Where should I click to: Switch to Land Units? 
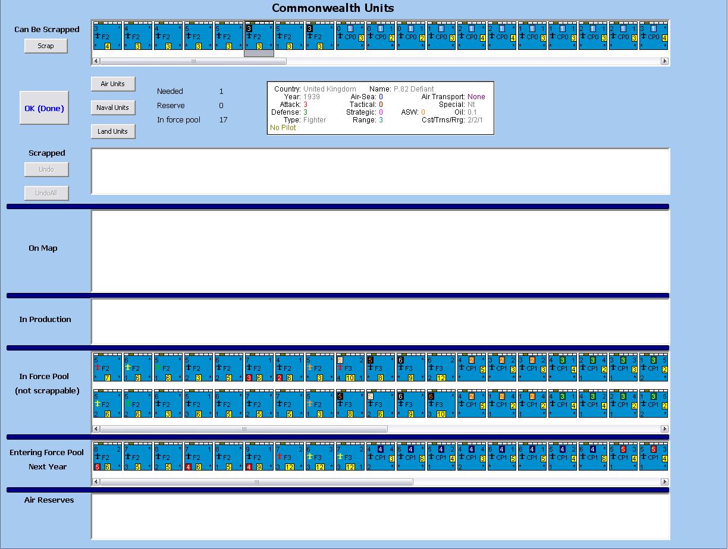click(113, 131)
